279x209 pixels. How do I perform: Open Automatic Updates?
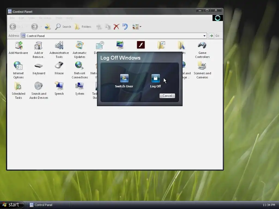[x=80, y=50]
